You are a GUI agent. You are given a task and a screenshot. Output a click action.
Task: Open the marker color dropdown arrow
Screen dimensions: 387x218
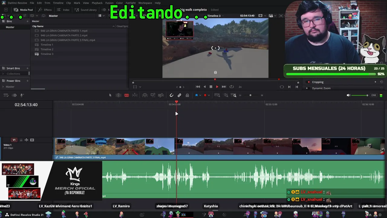[x=209, y=95]
